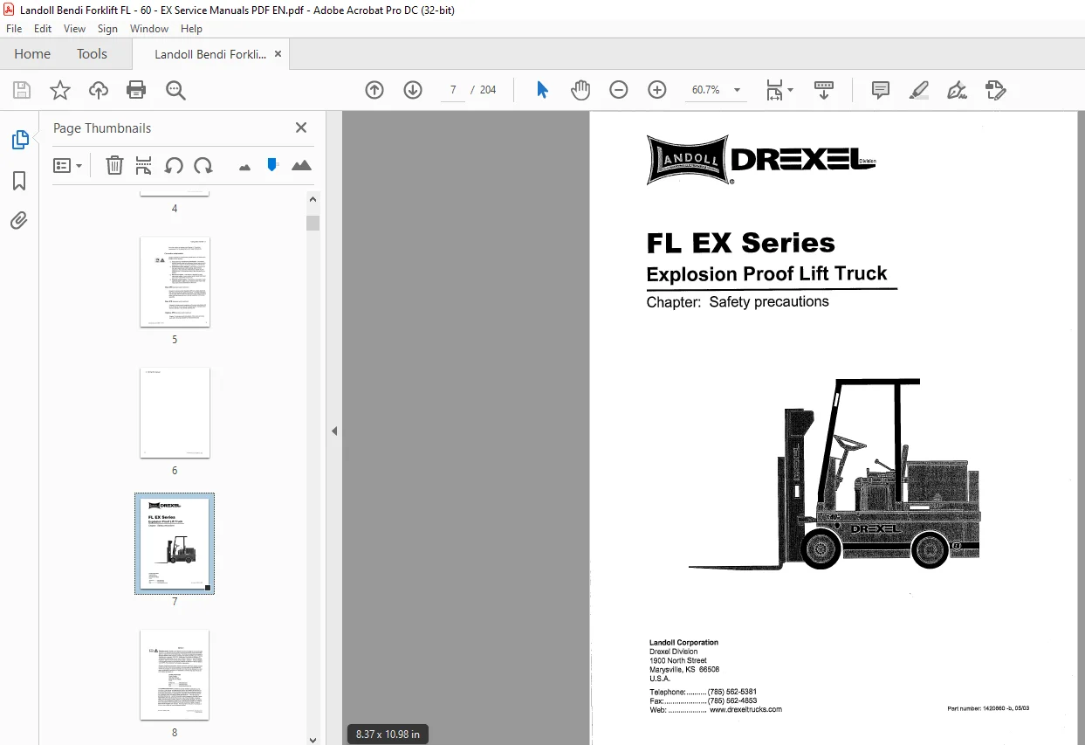Click scroll up arrow in thumbnails panel
1085x745 pixels.
click(312, 198)
